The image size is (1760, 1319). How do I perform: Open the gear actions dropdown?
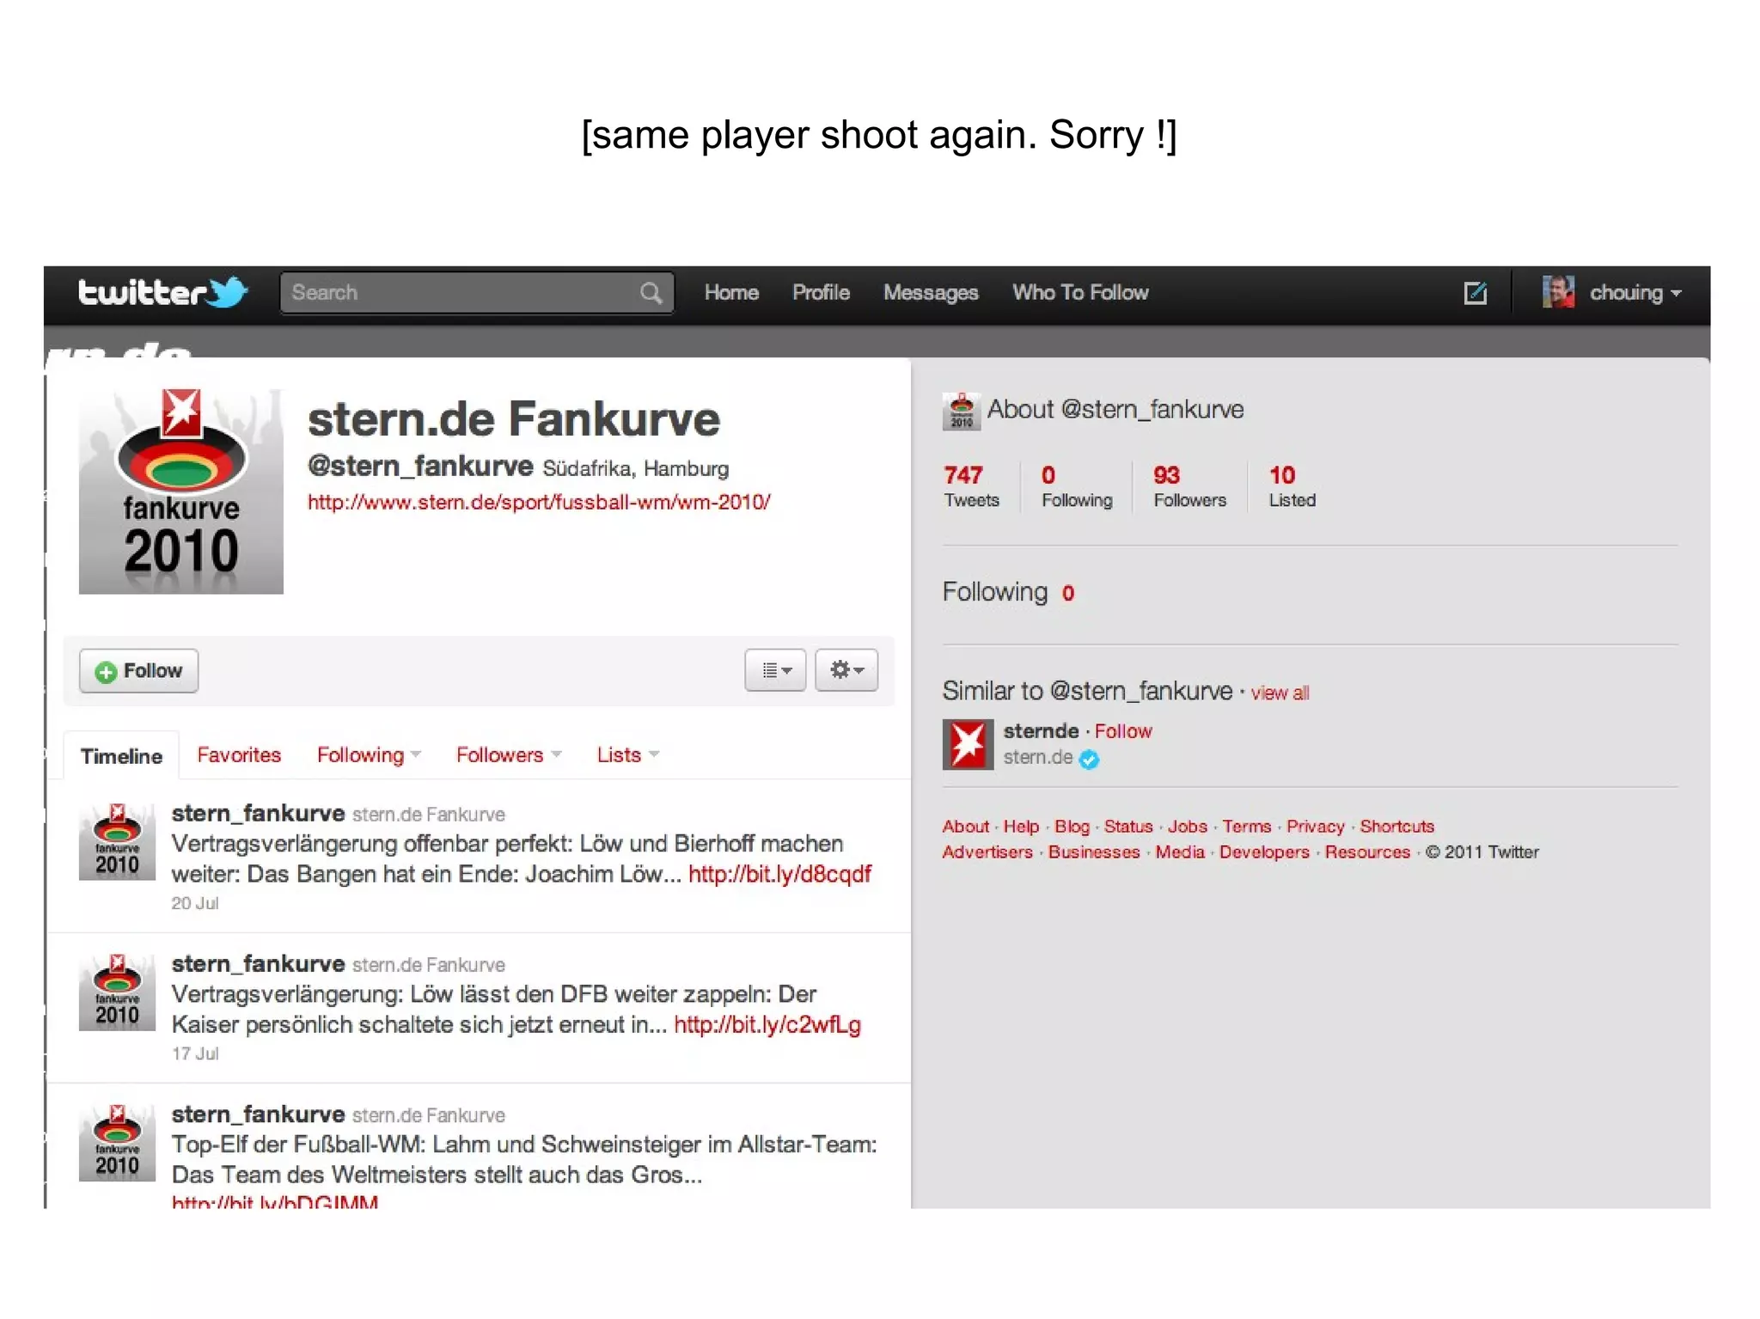coord(846,670)
